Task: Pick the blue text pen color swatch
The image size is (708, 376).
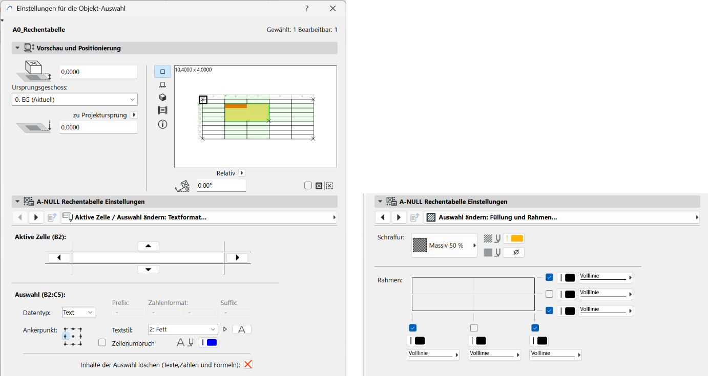Action: [209, 343]
